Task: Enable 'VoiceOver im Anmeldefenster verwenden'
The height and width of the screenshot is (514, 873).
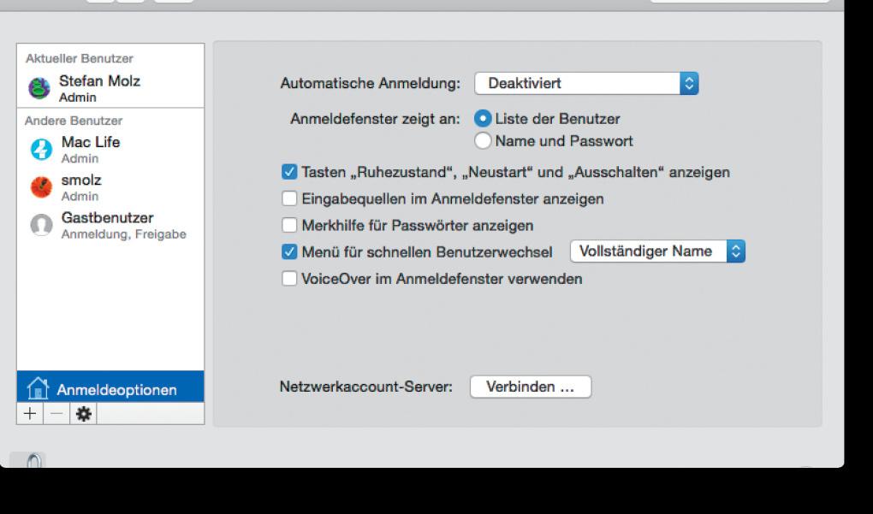Action: pyautogui.click(x=289, y=278)
